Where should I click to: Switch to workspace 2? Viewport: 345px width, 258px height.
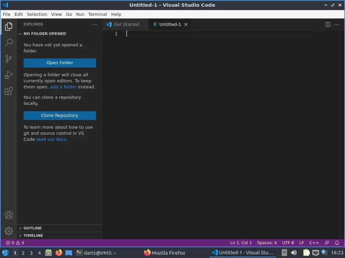coord(23,253)
